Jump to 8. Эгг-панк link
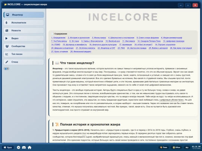Image resolution: width=202 pixels, height=151 pixels. tap(74, 41)
